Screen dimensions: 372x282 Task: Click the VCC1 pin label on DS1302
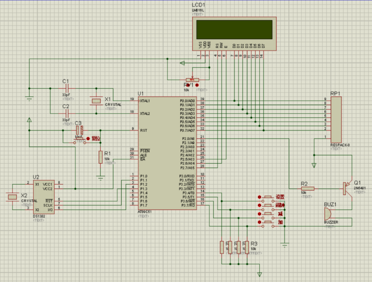47,184
